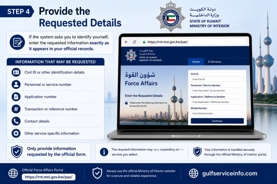The width and height of the screenshot is (277, 184).
Task: Click the globe icon beside gulfserviceinfo.com
Action: (194, 173)
